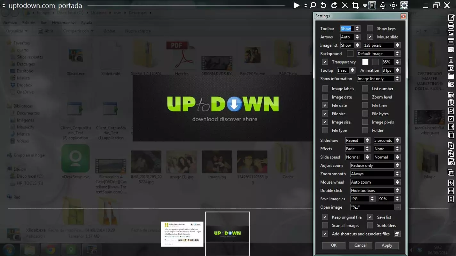Image resolution: width=456 pixels, height=256 pixels.
Task: Check the Scan all images option
Action: (x=325, y=225)
